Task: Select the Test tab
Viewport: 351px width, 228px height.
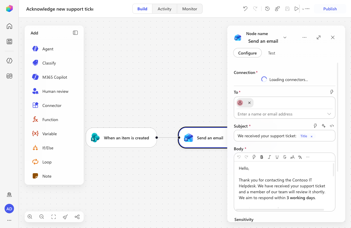Action: (x=271, y=53)
